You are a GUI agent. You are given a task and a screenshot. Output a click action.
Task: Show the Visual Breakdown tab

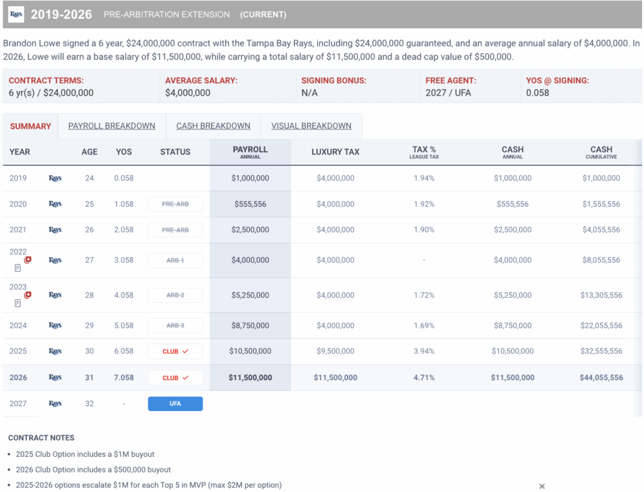311,126
